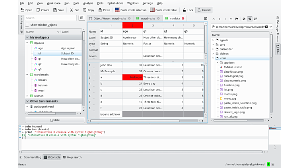
Task: Open the file path dropdown arrow
Action: 270,27
